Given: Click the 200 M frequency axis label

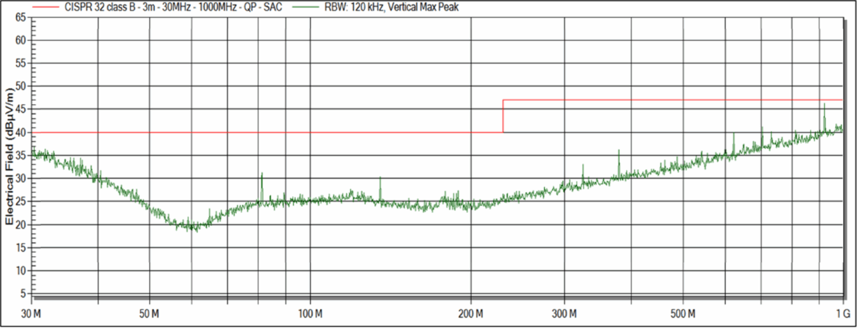Looking at the screenshot, I should [471, 313].
